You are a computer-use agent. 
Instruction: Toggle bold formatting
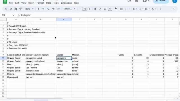(95, 9)
